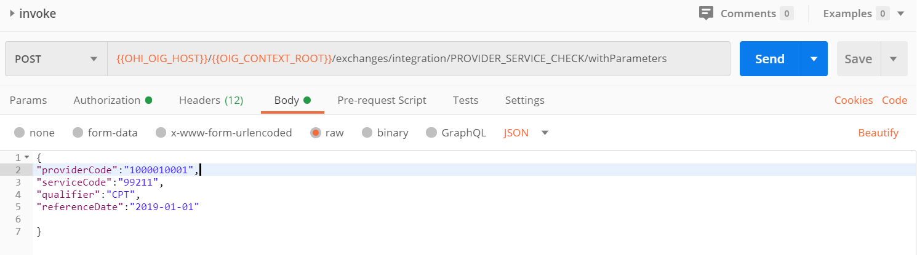Open the Comments panel icon

pyautogui.click(x=706, y=14)
